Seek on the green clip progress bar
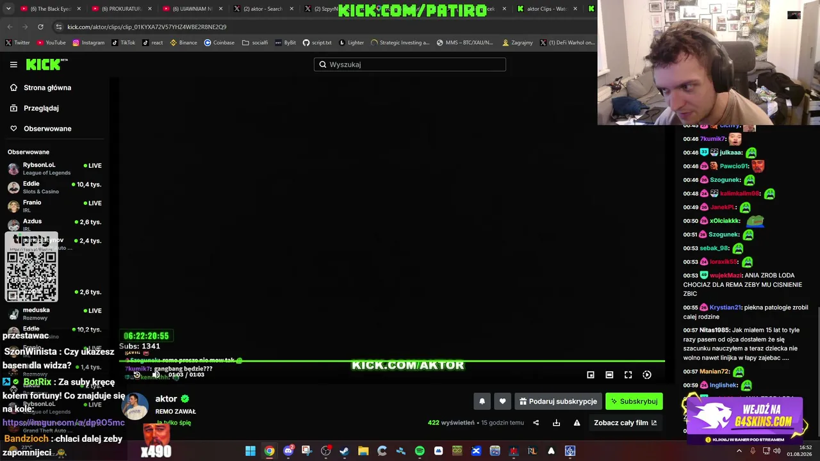Screen dimensions: 820x461 tap(392, 361)
